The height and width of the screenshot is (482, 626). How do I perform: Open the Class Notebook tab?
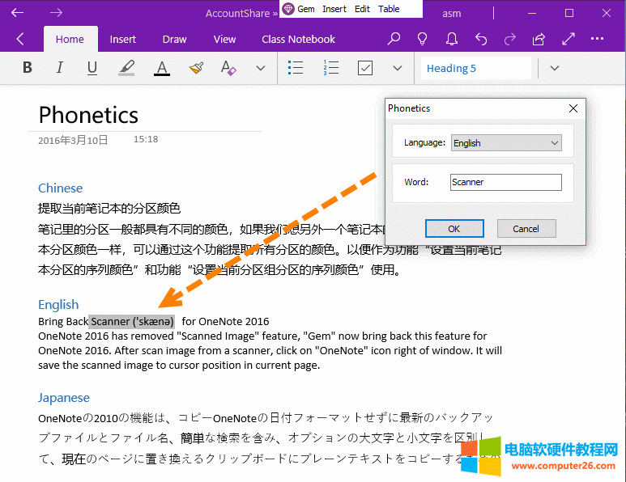click(298, 39)
